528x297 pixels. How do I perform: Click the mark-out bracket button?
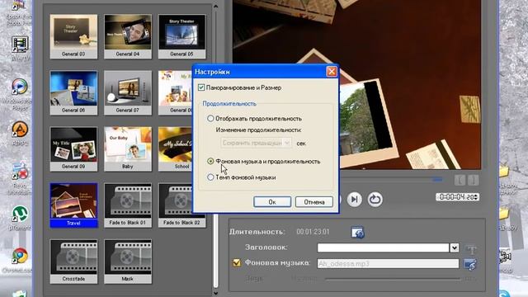[x=473, y=180]
